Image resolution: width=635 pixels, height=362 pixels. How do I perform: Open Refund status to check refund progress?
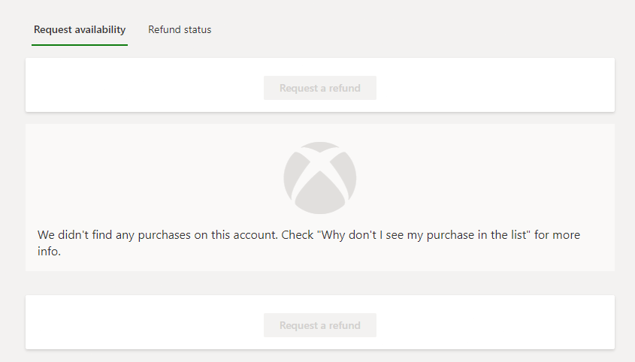coord(180,29)
